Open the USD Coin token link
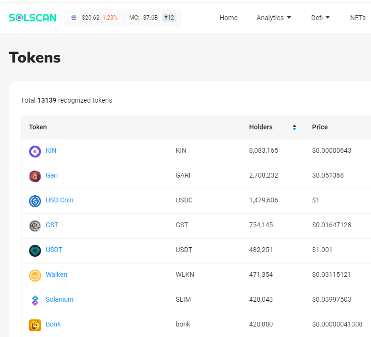 tap(60, 200)
